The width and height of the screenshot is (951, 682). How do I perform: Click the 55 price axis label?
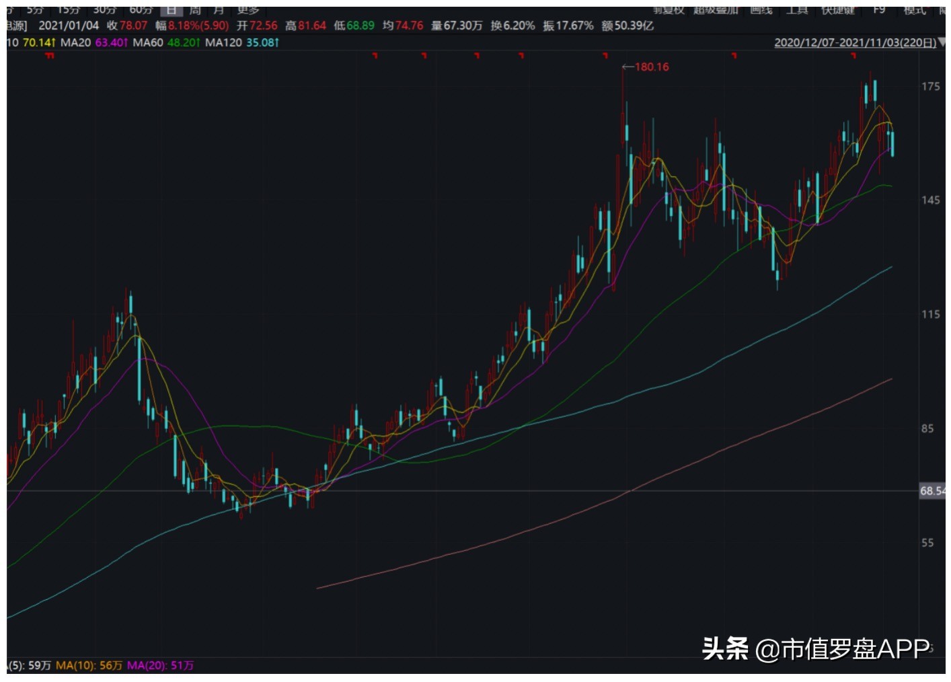coord(927,543)
